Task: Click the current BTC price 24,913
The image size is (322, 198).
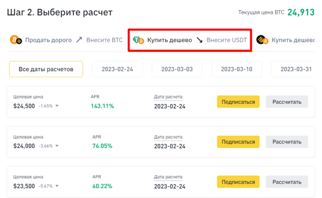Action: pos(301,12)
